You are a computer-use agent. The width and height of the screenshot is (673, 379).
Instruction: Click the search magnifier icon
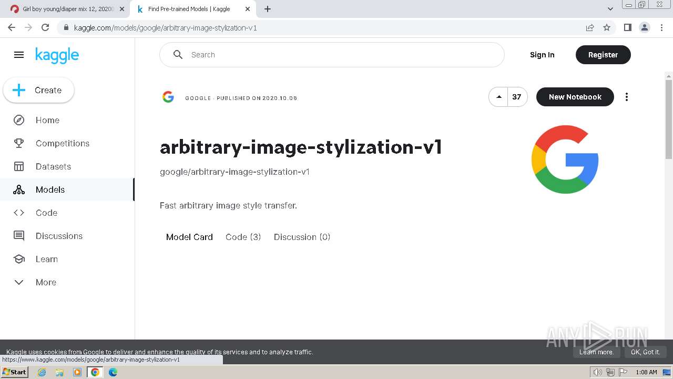pyautogui.click(x=178, y=55)
